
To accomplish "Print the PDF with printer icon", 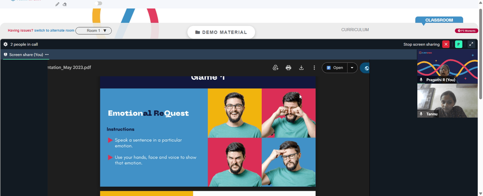I will pos(288,68).
